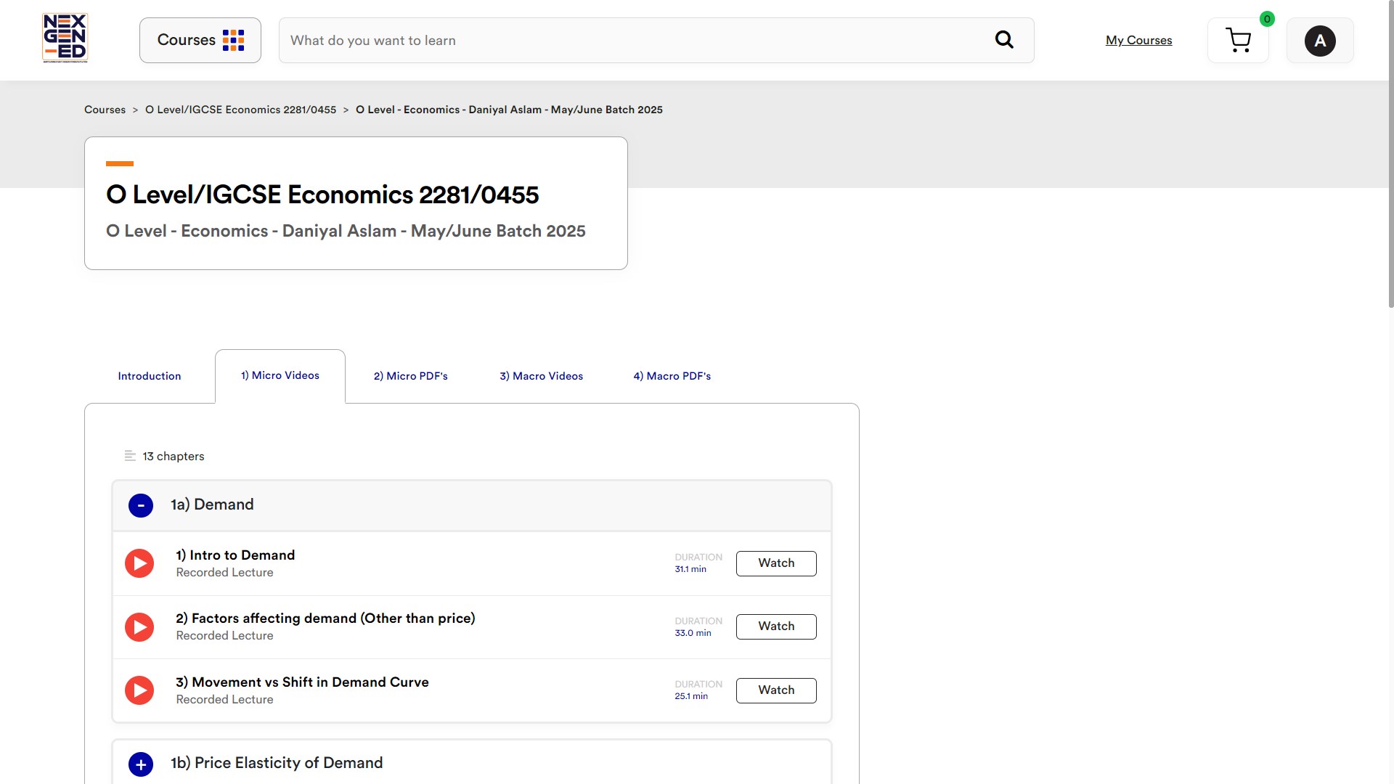Watch Movement vs Shift in Demand Curve
1394x784 pixels.
pyautogui.click(x=775, y=690)
